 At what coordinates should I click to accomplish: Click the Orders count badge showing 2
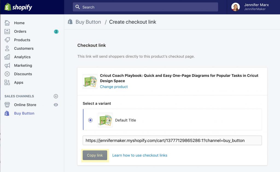(x=56, y=32)
